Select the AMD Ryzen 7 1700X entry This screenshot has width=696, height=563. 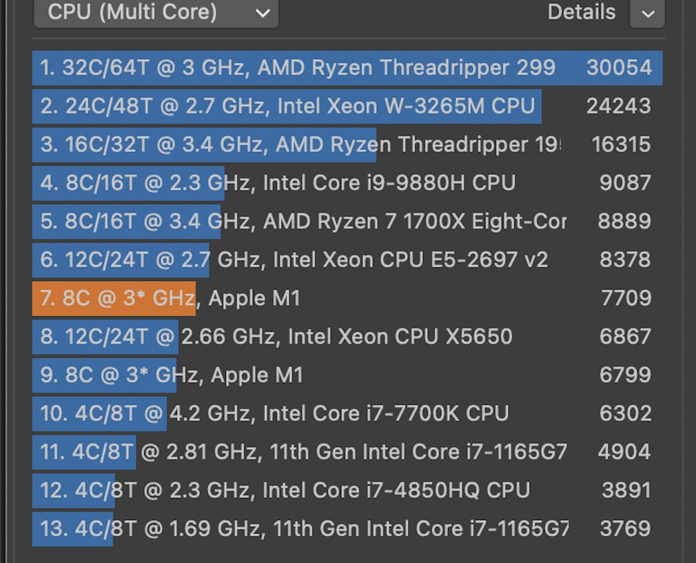302,221
